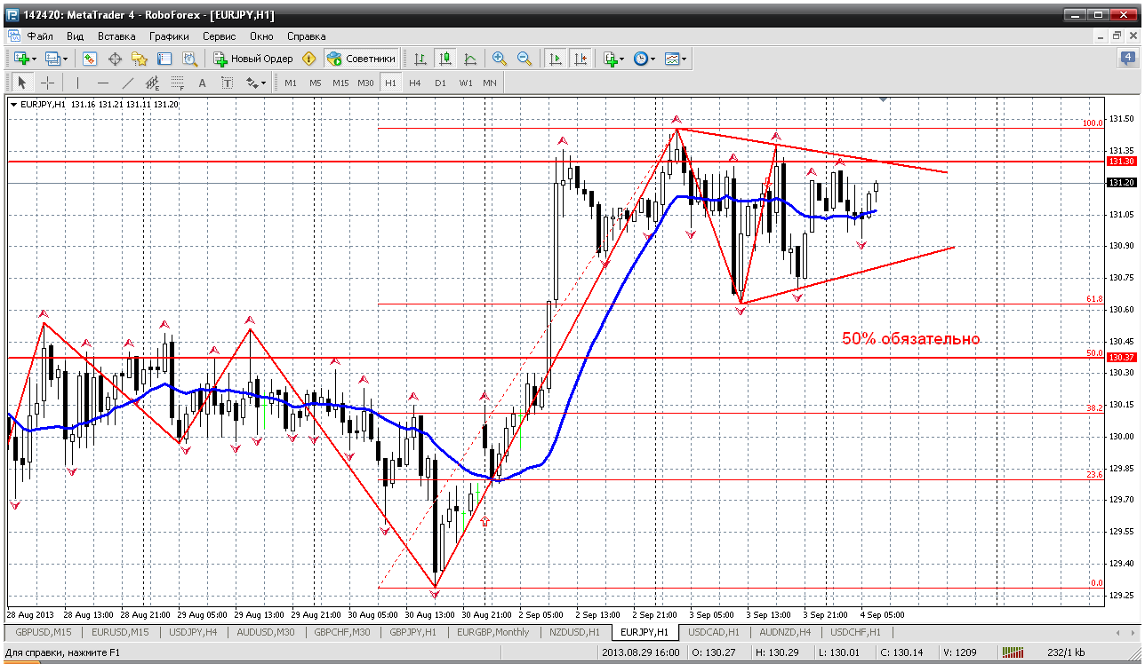Zoom in on the chart
1145x664 pixels.
[x=500, y=59]
